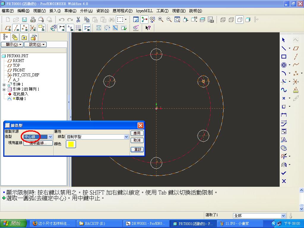
Task: Click the Cut scissors icon
Action: click(78, 20)
